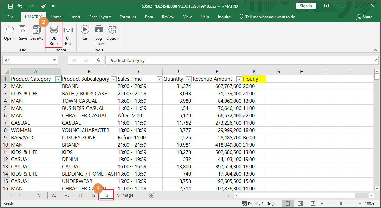Image resolution: width=381 pixels, height=208 pixels.
Task: Open the Log Tracer tool
Action: (x=99, y=35)
